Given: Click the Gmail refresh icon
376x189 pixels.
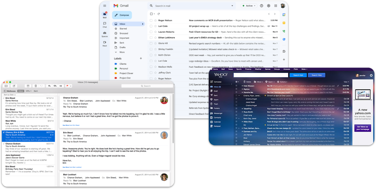Looking at the screenshot, I should point(159,14).
